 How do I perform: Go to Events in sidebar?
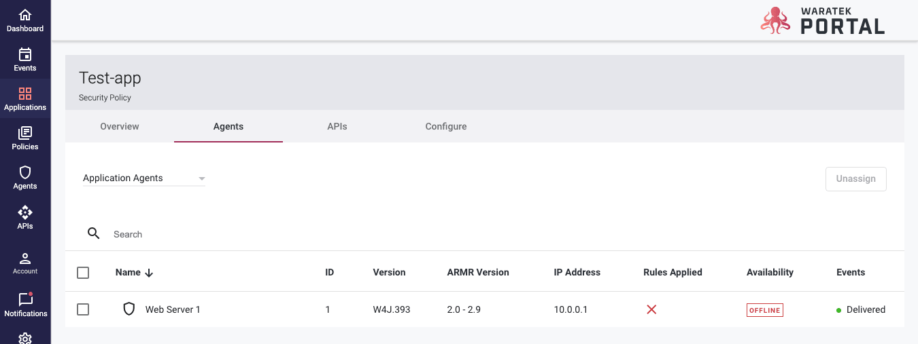coord(25,60)
